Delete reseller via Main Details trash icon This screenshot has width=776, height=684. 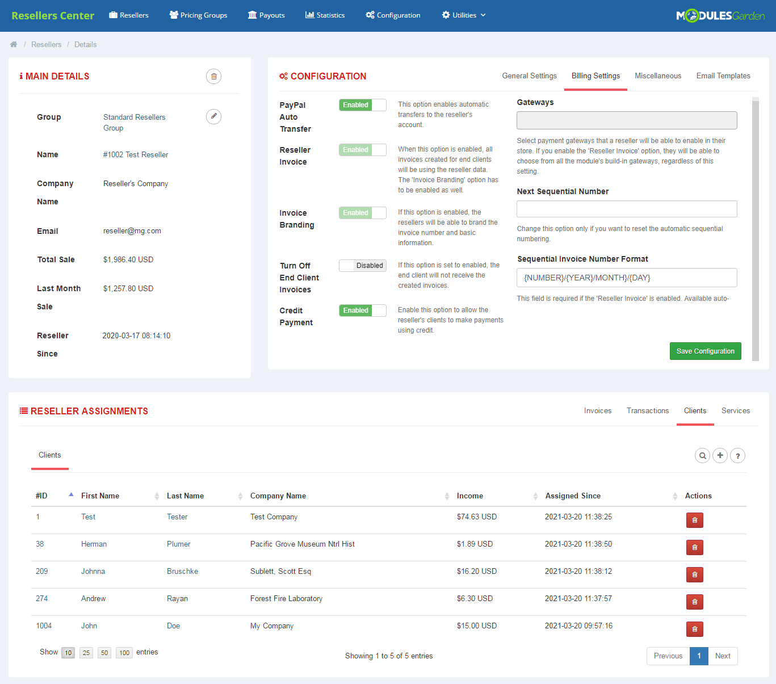[x=213, y=76]
